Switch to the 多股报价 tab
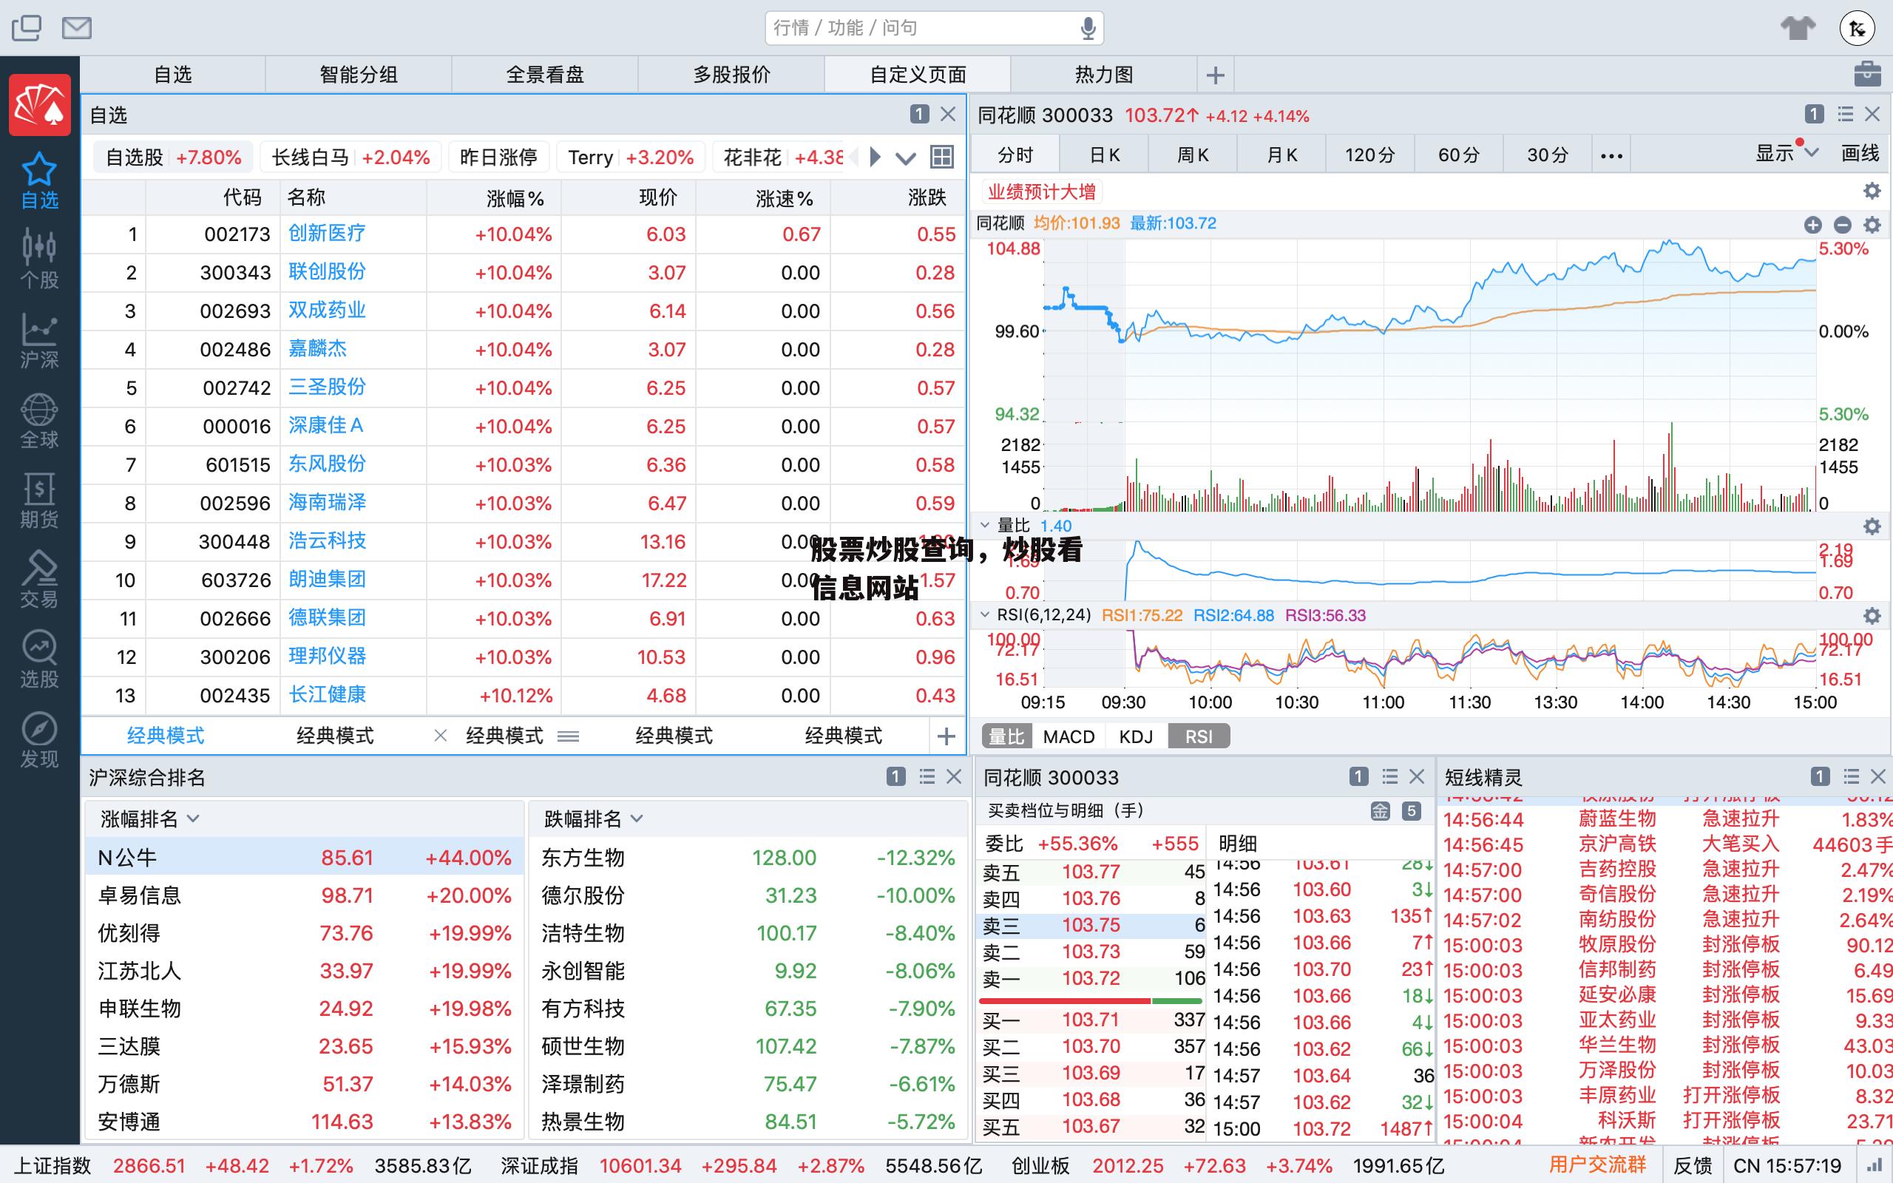Image resolution: width=1893 pixels, height=1183 pixels. (731, 75)
